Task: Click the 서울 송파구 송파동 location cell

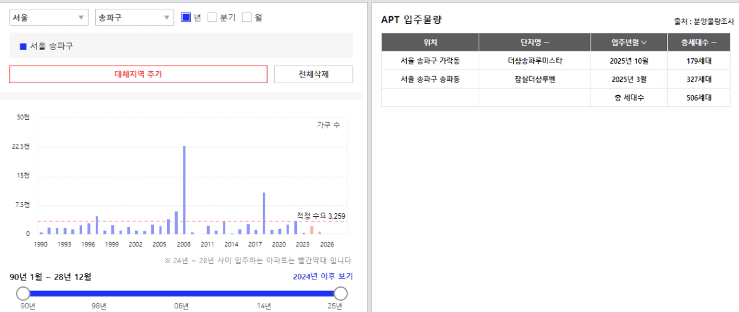Action: point(431,79)
